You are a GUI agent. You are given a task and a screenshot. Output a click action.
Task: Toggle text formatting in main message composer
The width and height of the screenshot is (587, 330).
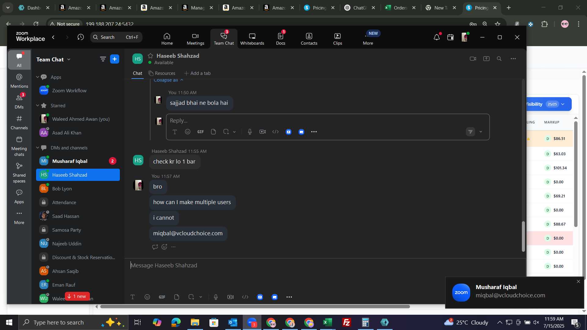click(x=133, y=297)
